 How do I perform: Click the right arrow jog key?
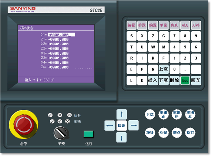tap(133, 125)
